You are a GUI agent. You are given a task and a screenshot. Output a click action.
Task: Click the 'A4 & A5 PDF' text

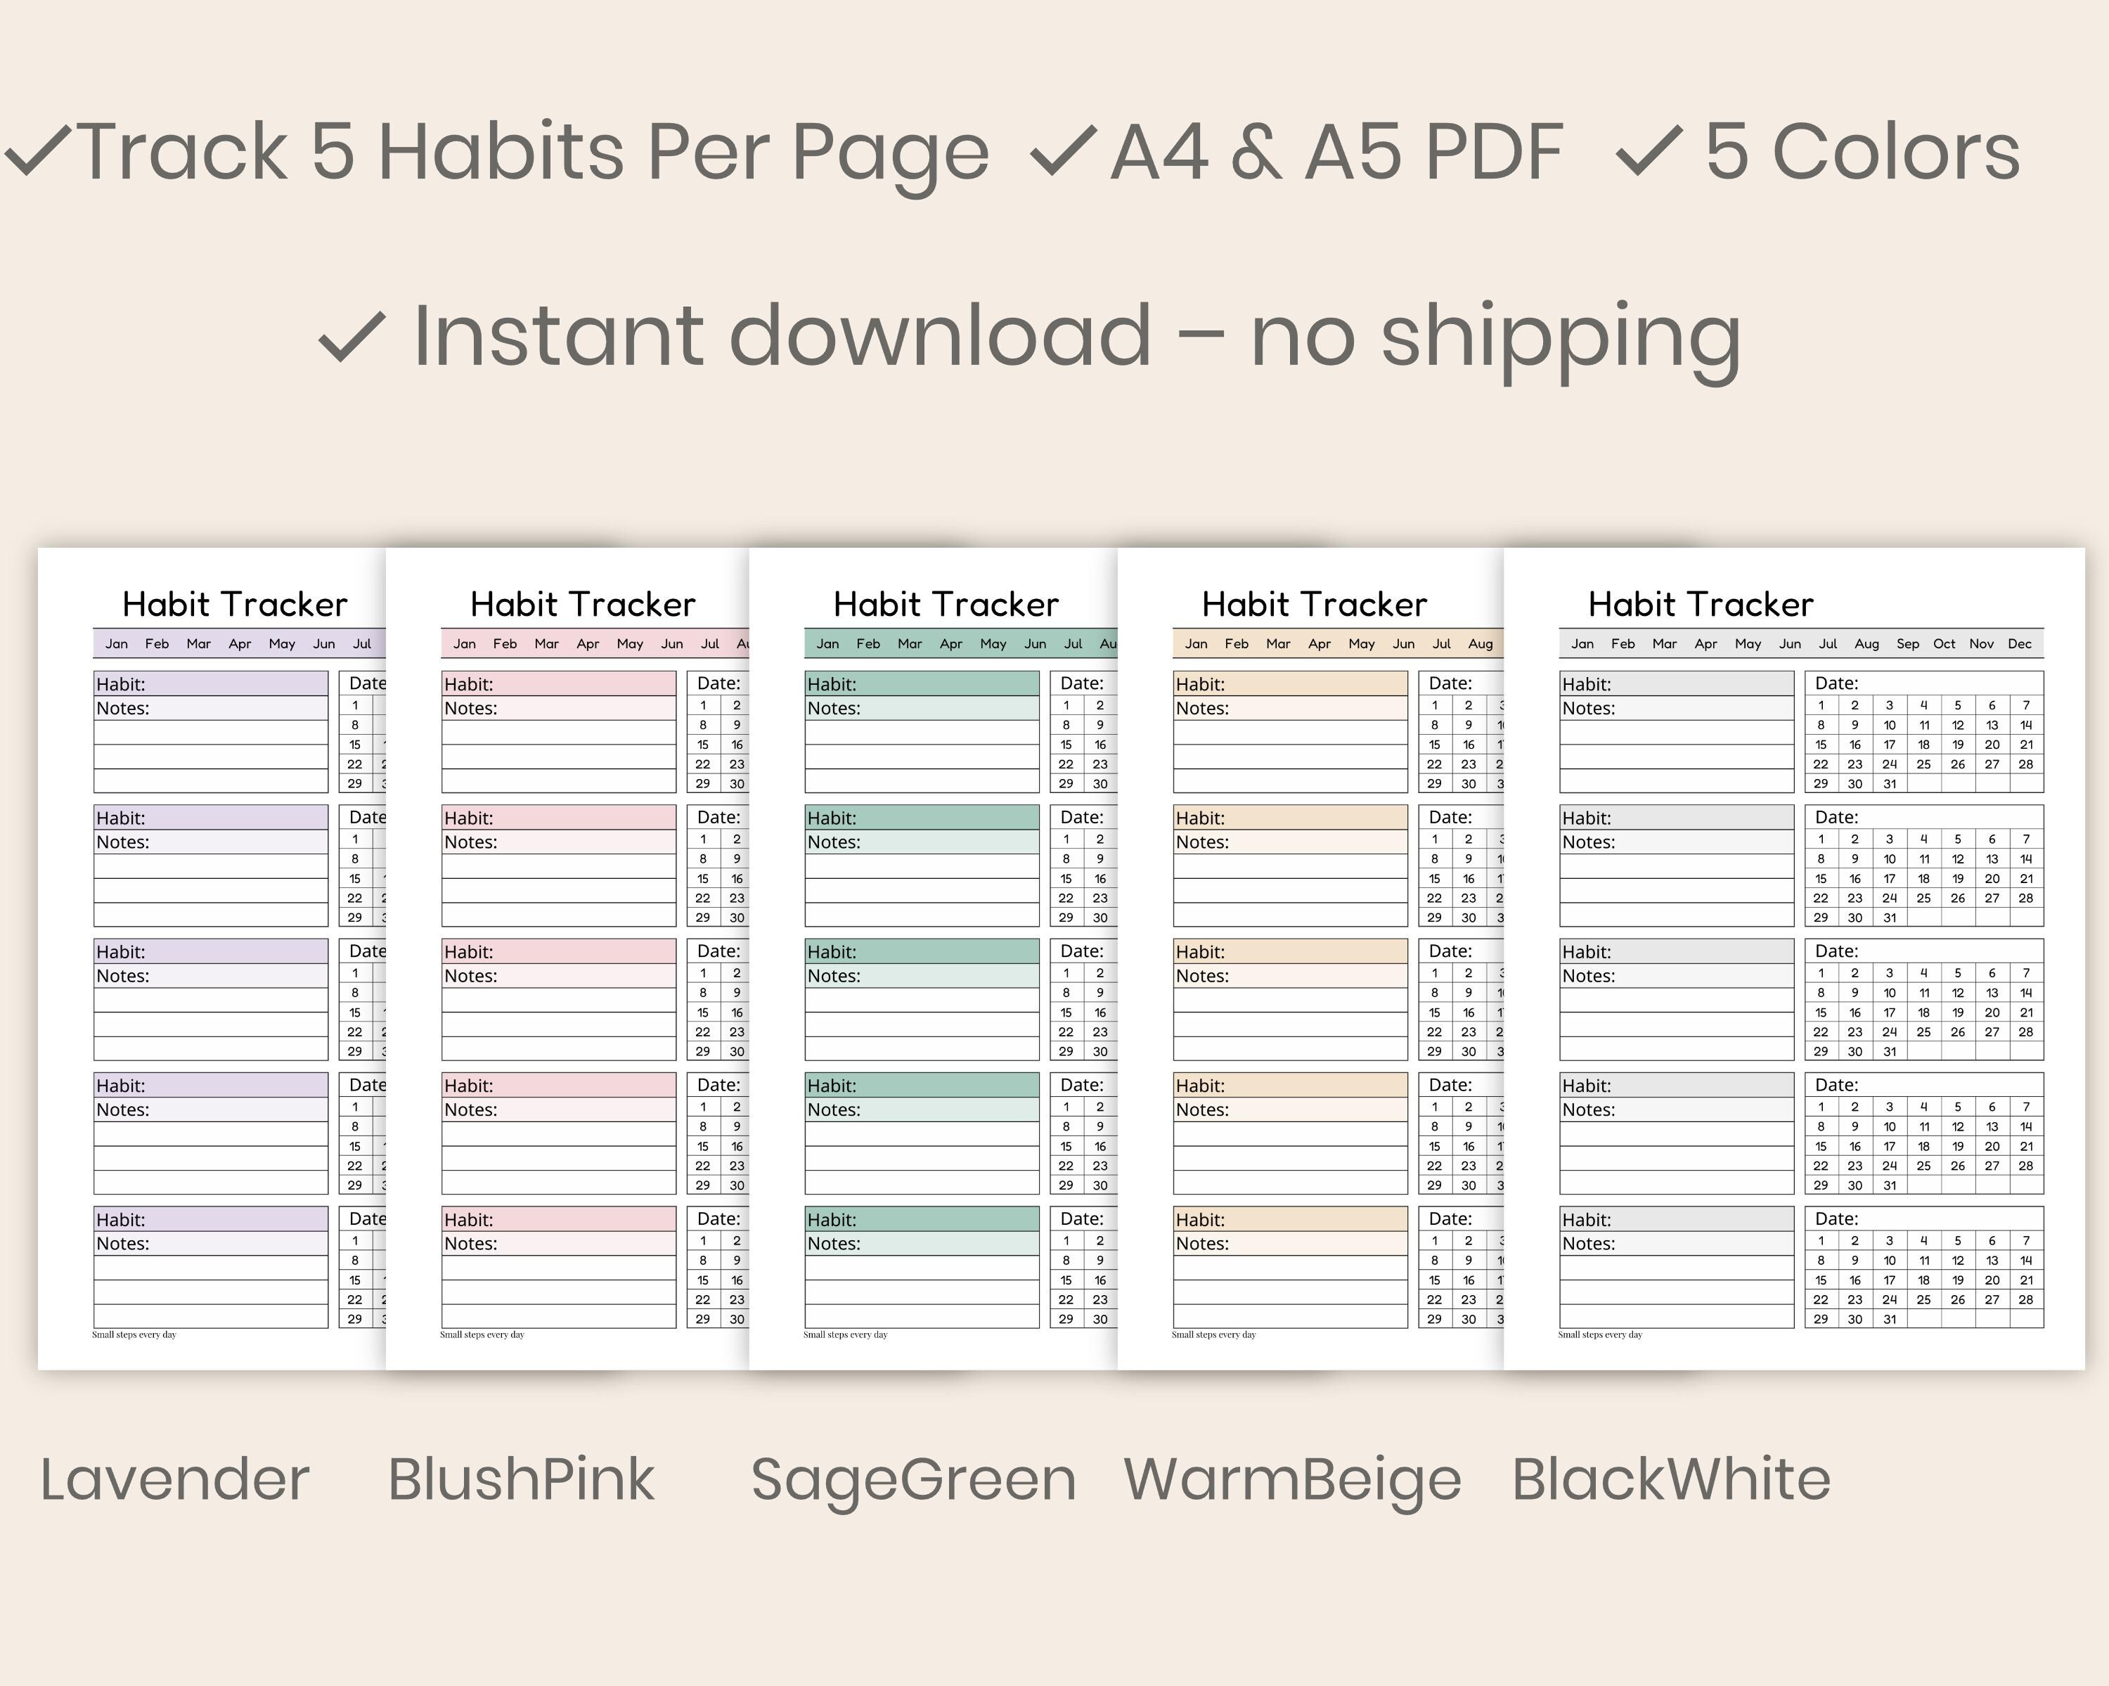point(1336,153)
